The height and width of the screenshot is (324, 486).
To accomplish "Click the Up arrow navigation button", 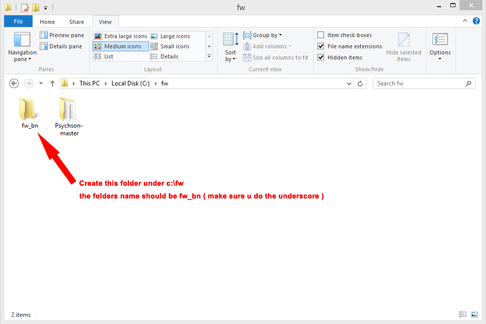I will tap(52, 83).
